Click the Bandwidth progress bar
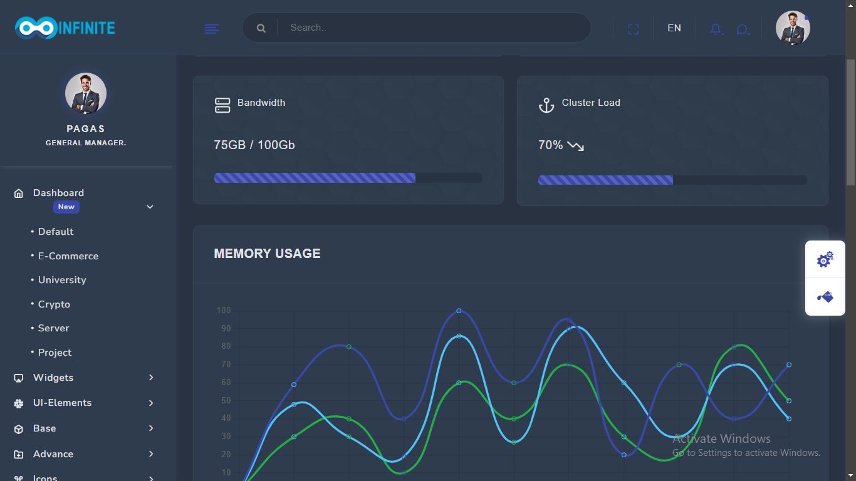 click(348, 178)
